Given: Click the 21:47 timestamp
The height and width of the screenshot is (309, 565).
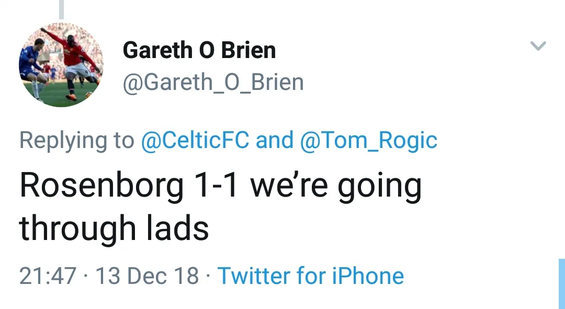Looking at the screenshot, I should pos(48,276).
